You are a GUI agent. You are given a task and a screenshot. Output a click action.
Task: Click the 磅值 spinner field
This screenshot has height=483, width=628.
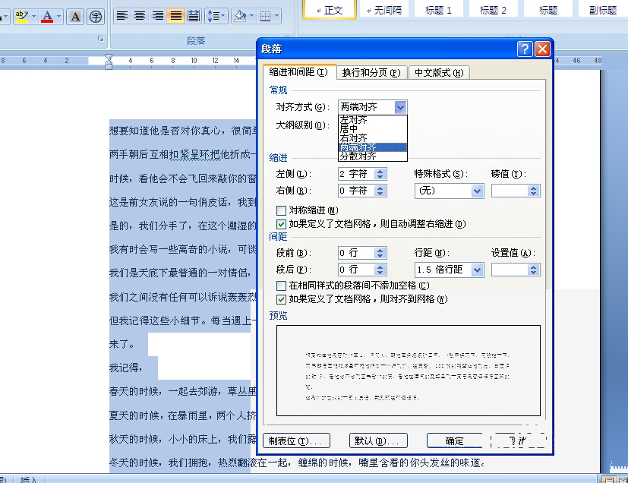point(516,191)
